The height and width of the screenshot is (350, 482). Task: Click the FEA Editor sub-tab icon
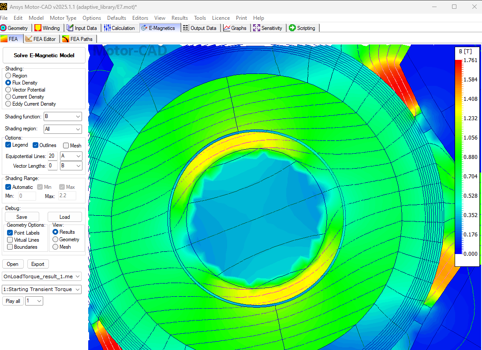[x=29, y=39]
